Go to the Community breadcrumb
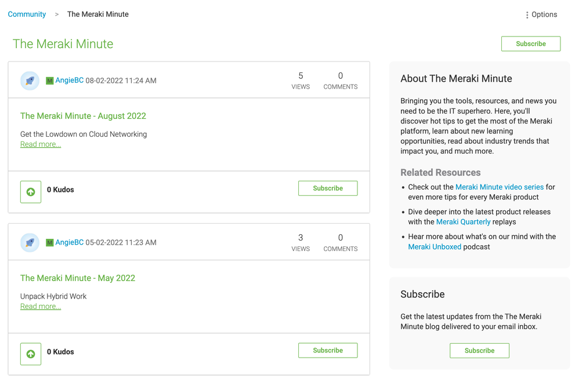The height and width of the screenshot is (382, 579). (27, 14)
